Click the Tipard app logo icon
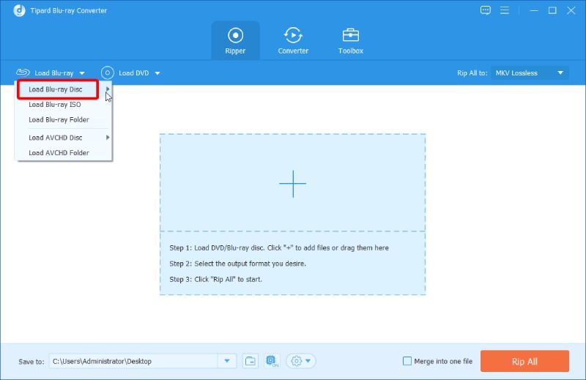 click(x=20, y=10)
